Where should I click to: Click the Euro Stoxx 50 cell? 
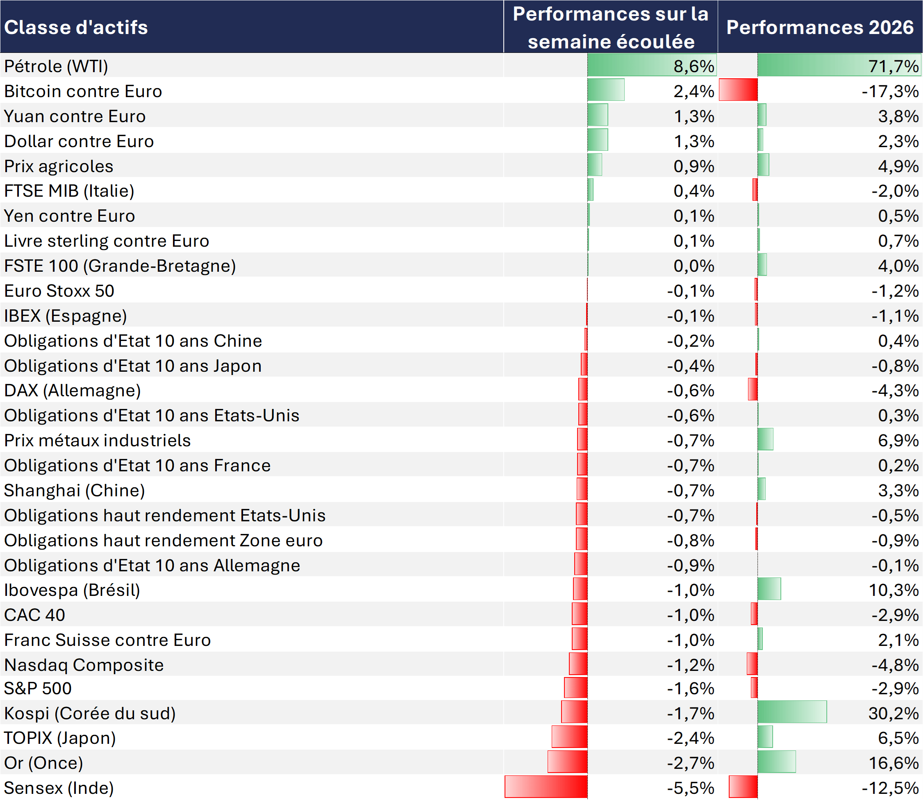[x=59, y=291]
